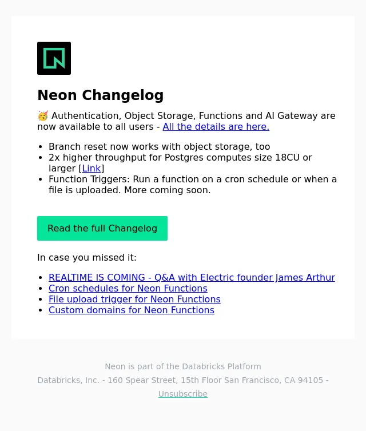Click 'Neon is part of the Databricks Platform'
The image size is (366, 431).
(x=183, y=366)
